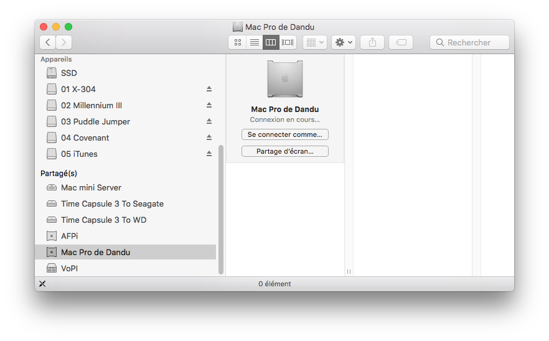Click the 0 élément status text
This screenshot has width=549, height=341.
[275, 284]
